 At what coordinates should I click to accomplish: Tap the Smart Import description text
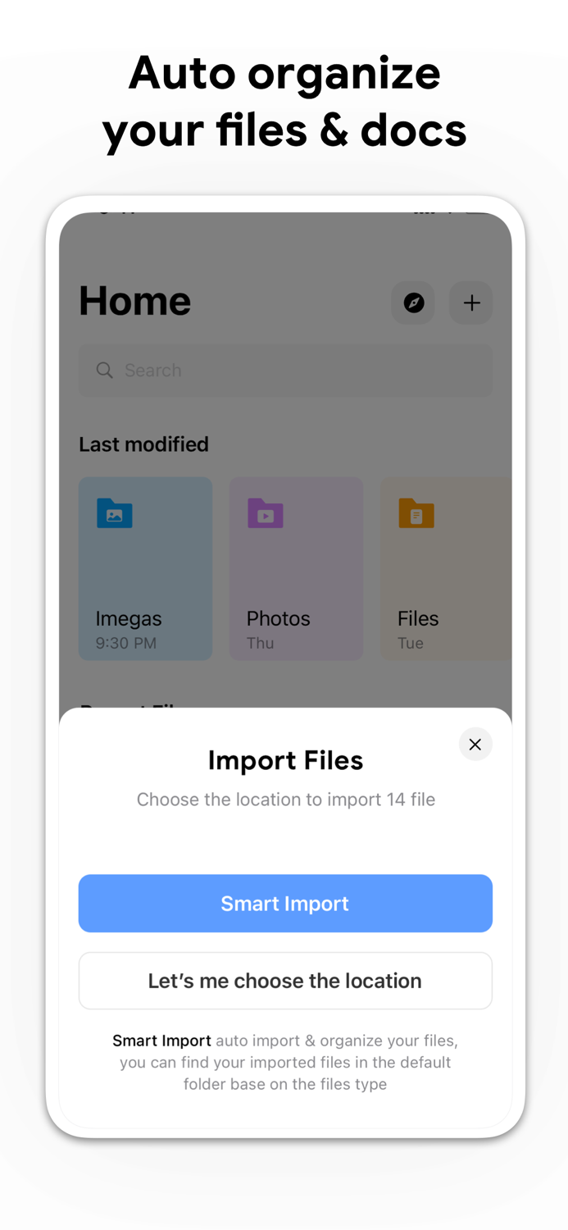(x=285, y=1062)
